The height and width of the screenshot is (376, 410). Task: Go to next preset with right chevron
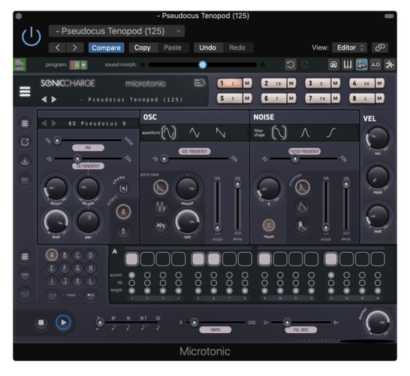[x=75, y=47]
